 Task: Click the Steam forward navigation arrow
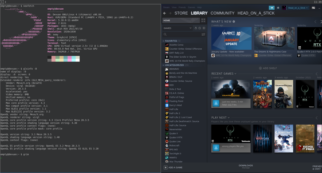point(170,13)
